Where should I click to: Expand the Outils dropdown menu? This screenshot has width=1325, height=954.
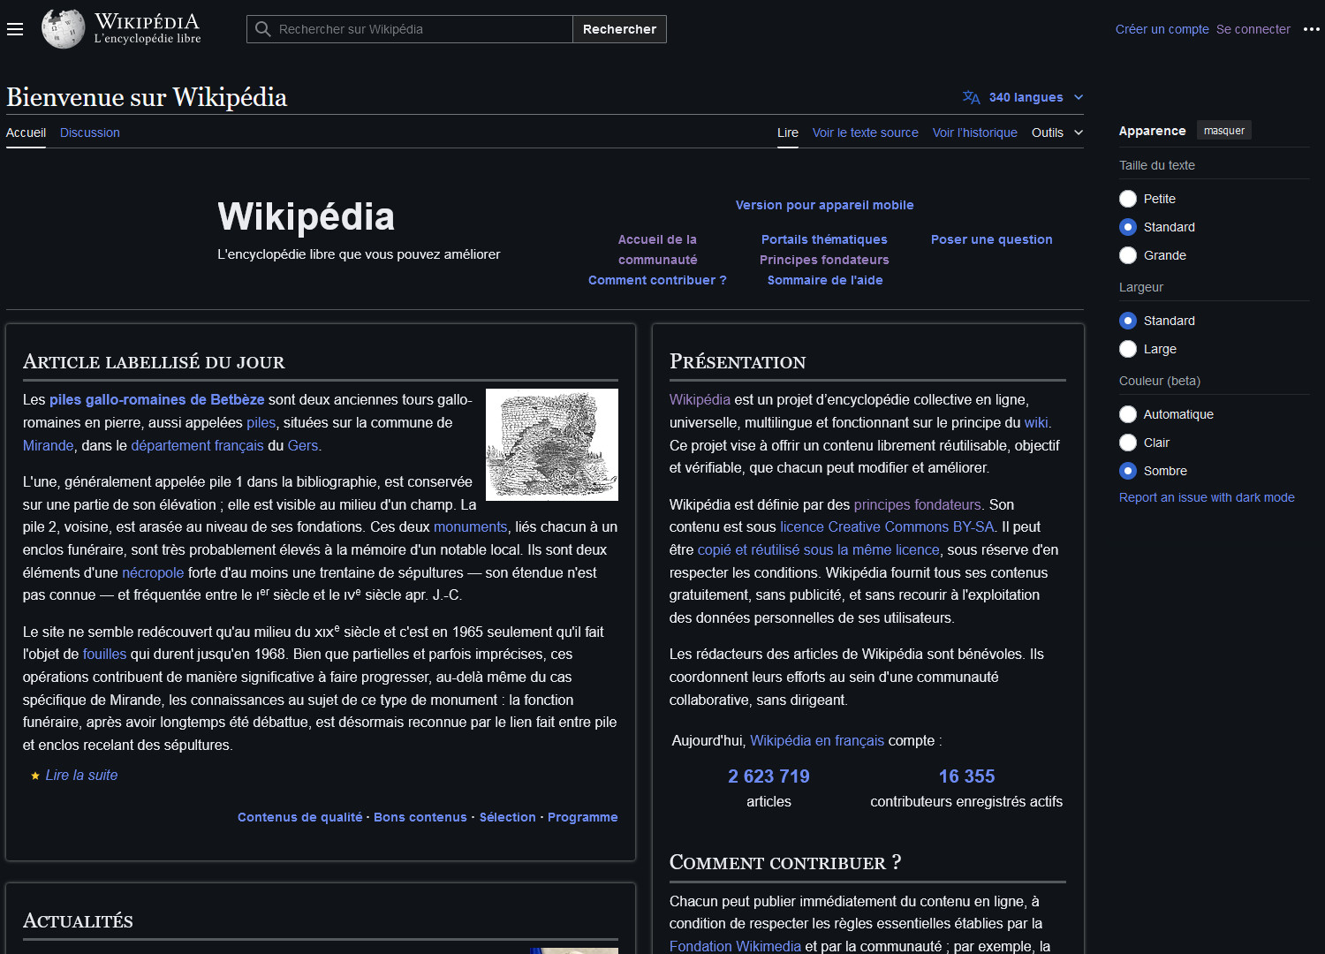coord(1057,132)
